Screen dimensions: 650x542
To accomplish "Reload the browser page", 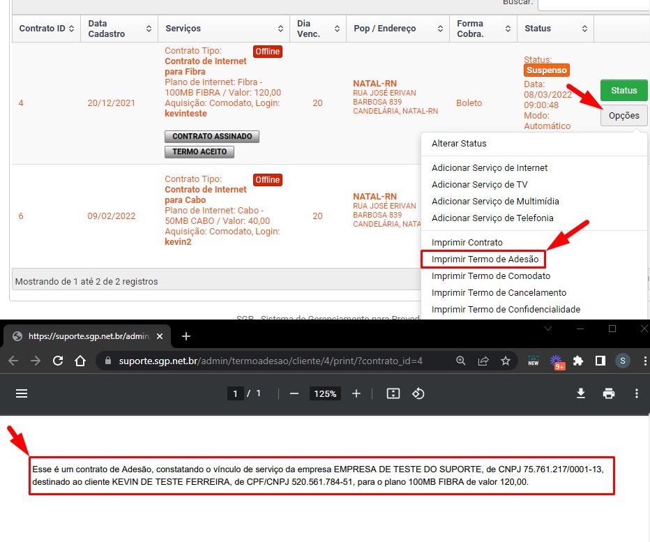I will tap(58, 361).
